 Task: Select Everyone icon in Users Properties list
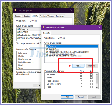[x=19, y=29]
